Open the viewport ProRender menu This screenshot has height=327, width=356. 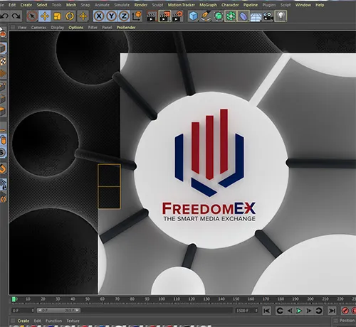pyautogui.click(x=126, y=28)
